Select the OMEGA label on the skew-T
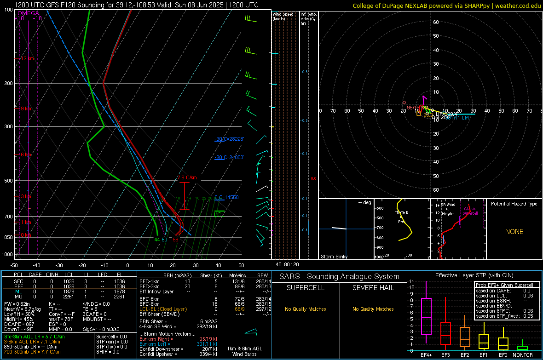The image size is (543, 360). click(x=29, y=13)
